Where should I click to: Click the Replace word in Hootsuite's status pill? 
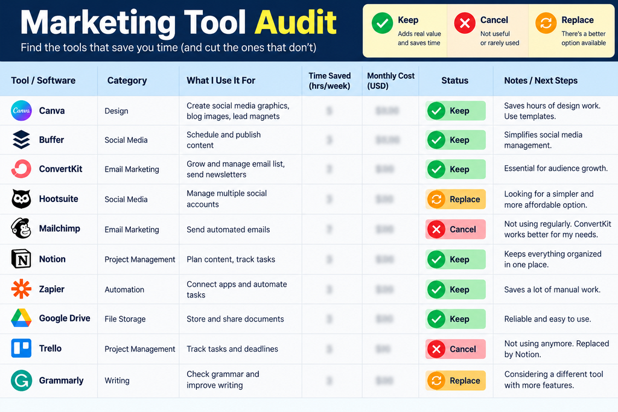pyautogui.click(x=465, y=199)
